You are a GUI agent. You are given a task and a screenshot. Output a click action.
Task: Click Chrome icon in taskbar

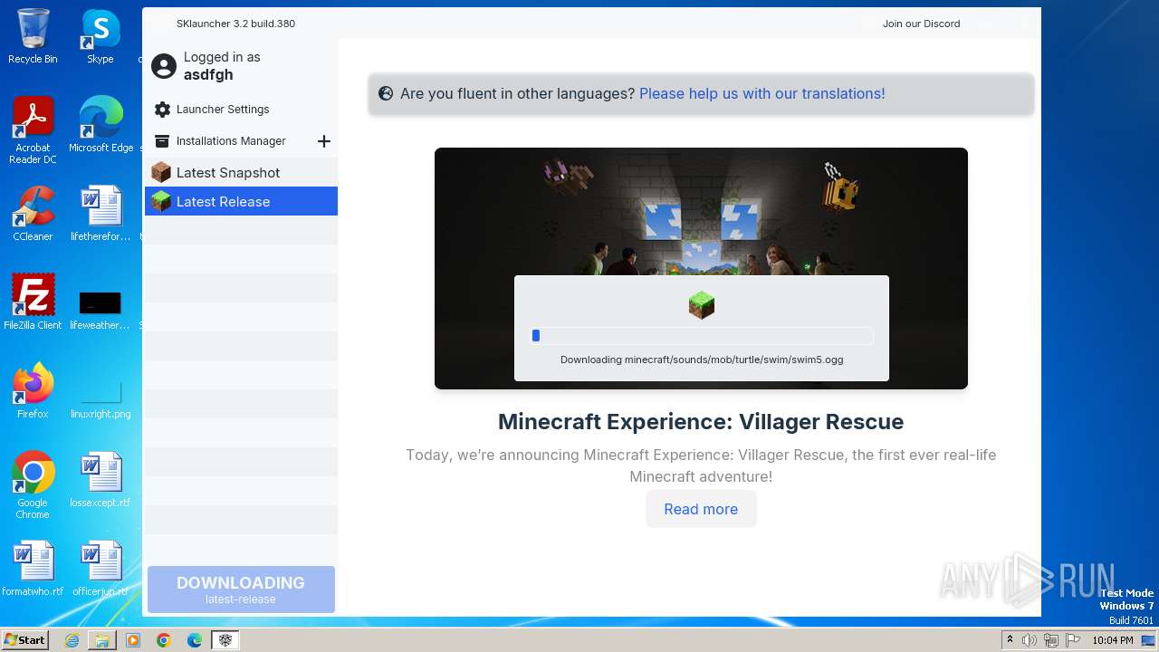[x=164, y=640]
